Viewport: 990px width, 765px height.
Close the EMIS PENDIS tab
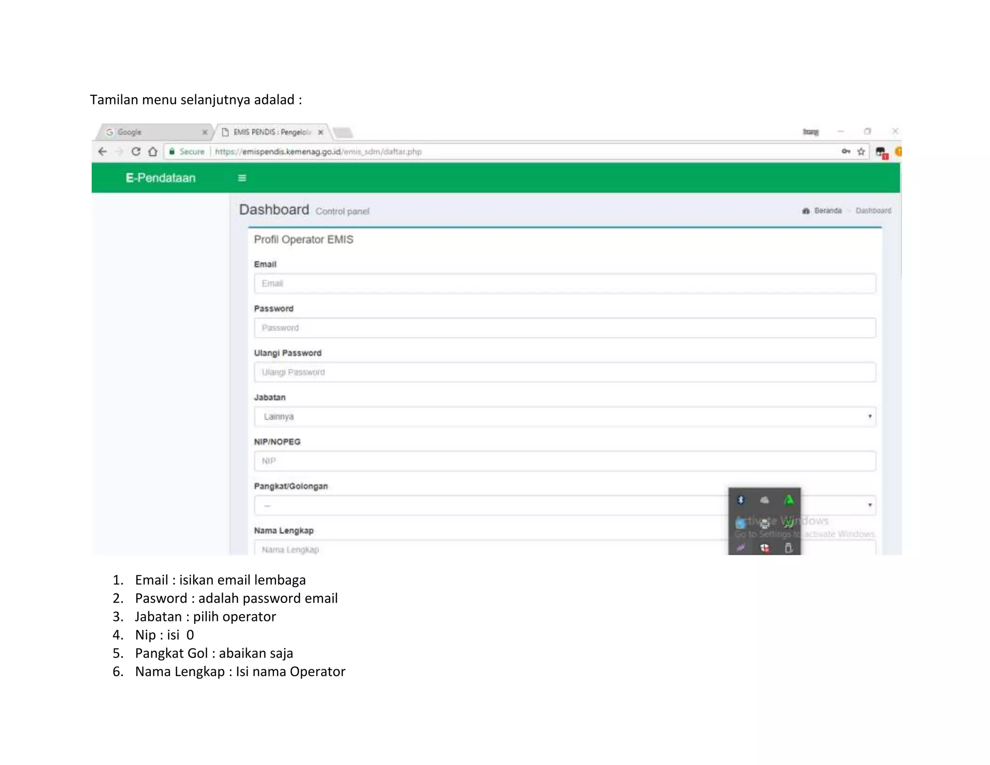point(320,132)
